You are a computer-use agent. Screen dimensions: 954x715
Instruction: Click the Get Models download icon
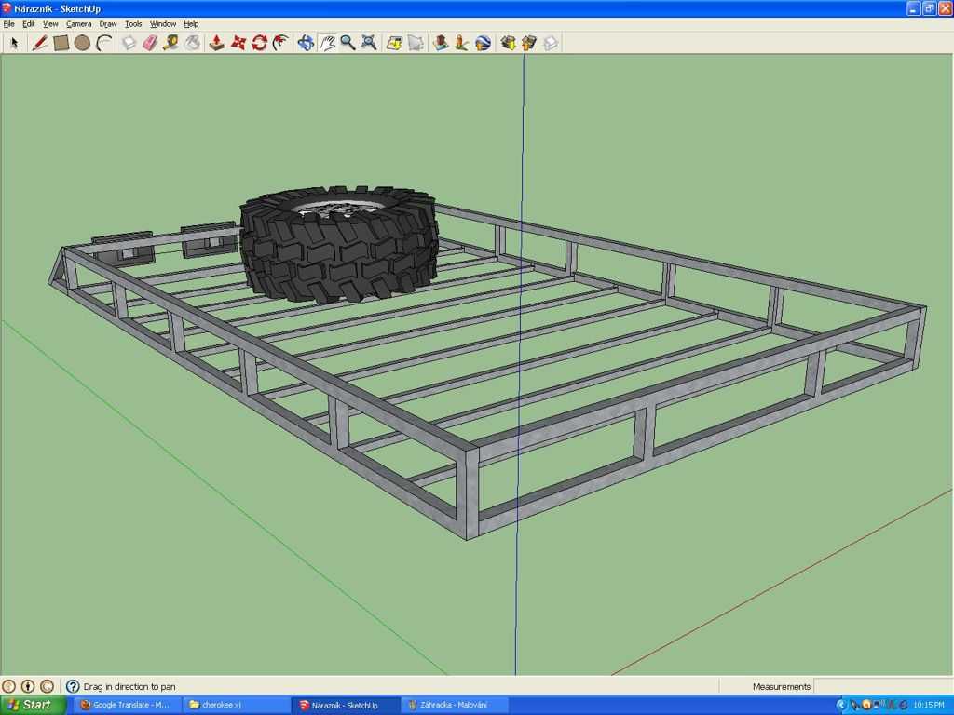(509, 43)
